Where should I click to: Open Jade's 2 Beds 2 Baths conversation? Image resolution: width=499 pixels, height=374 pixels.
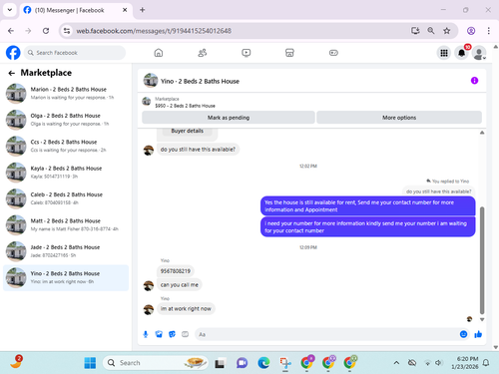tap(66, 251)
